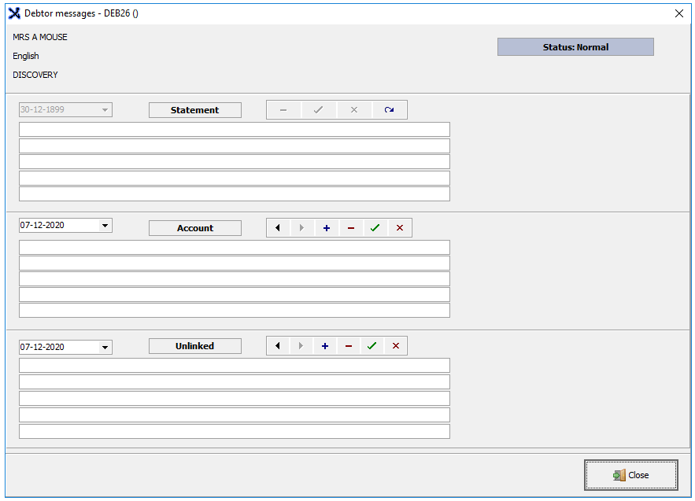
Task: Click the refresh icon in Statement section
Action: tap(389, 110)
